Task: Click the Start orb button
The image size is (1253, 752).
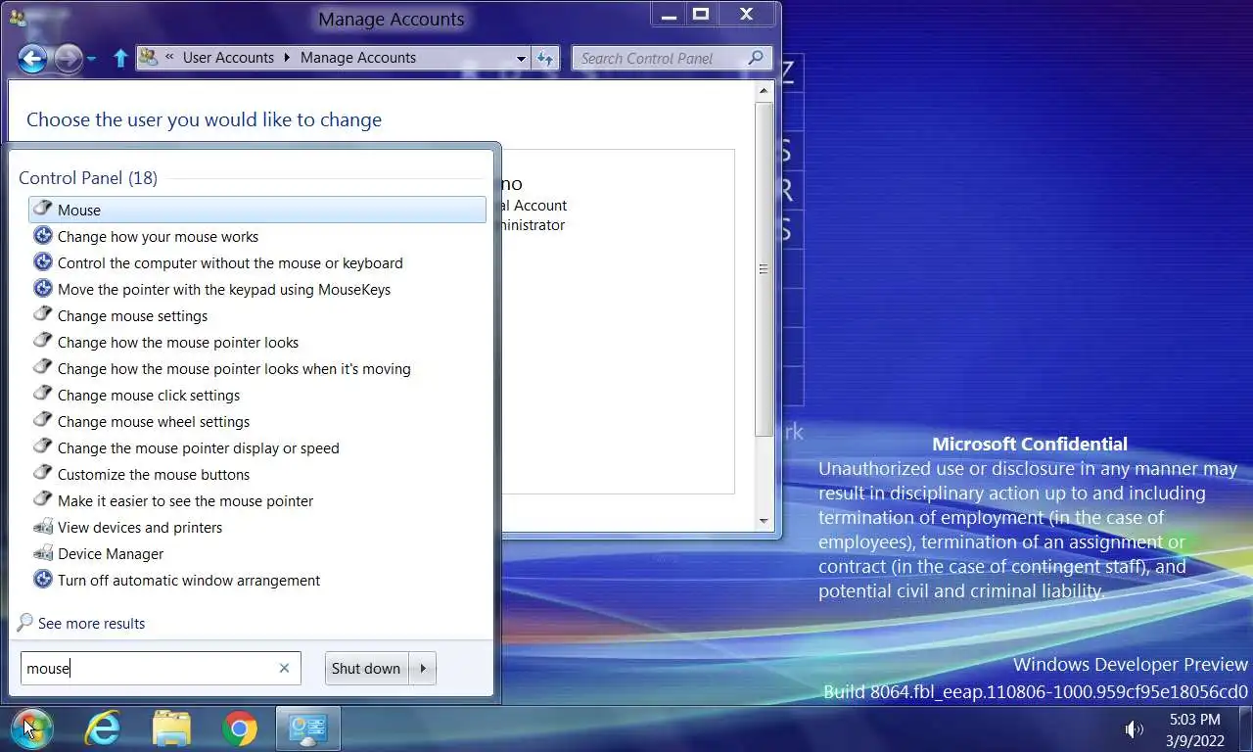Action: pos(30,728)
